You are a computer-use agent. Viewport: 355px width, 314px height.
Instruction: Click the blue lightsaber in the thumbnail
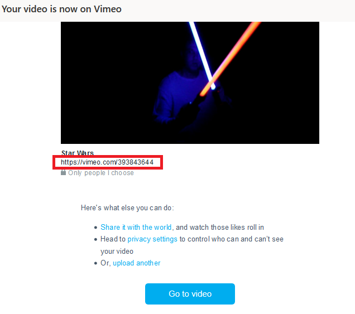[202, 56]
